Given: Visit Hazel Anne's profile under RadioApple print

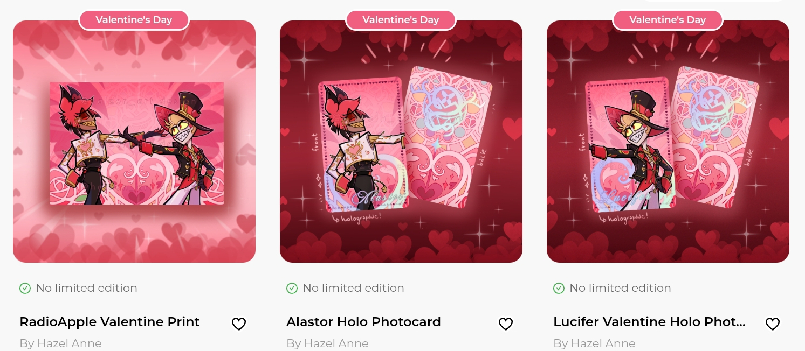Looking at the screenshot, I should pyautogui.click(x=60, y=343).
